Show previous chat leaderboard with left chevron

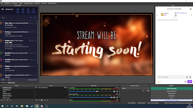157,15
